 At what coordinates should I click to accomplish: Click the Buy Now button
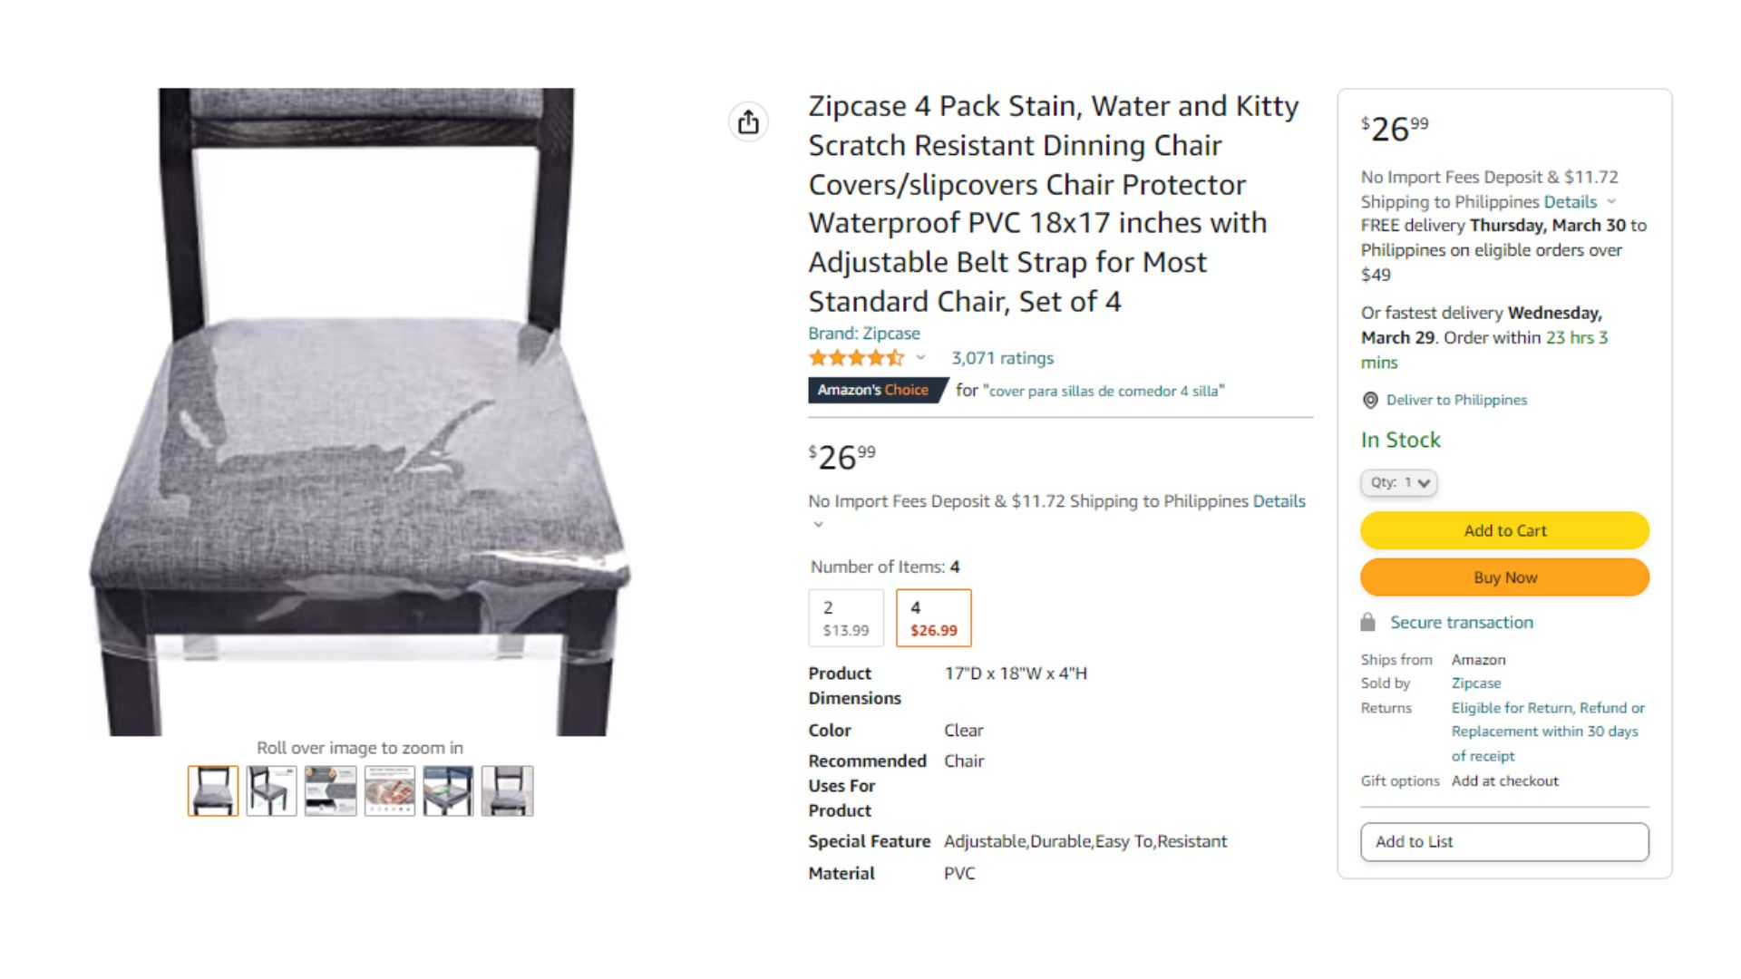pos(1504,577)
